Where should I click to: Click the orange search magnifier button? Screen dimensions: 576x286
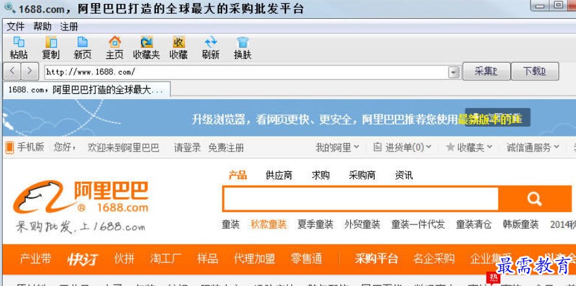(534, 199)
